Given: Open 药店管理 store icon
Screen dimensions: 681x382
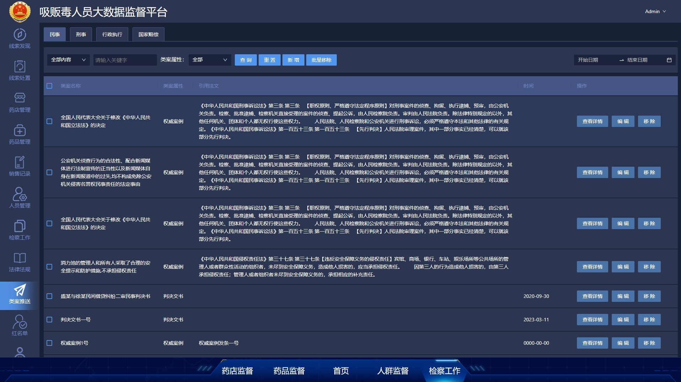Looking at the screenshot, I should click(x=20, y=98).
